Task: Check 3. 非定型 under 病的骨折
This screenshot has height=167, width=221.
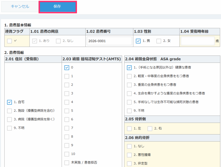Action: pos(129,164)
